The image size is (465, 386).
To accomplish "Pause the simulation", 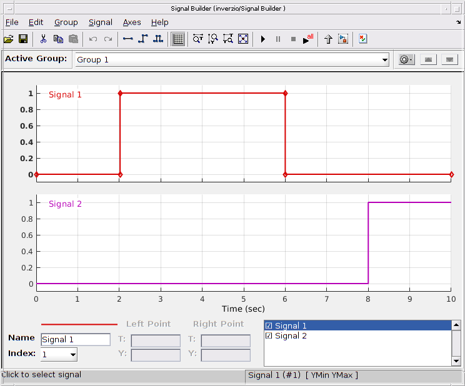I will (278, 39).
